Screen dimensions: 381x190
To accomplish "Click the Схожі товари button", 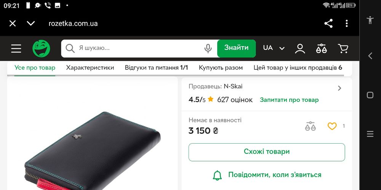I will pyautogui.click(x=267, y=152).
